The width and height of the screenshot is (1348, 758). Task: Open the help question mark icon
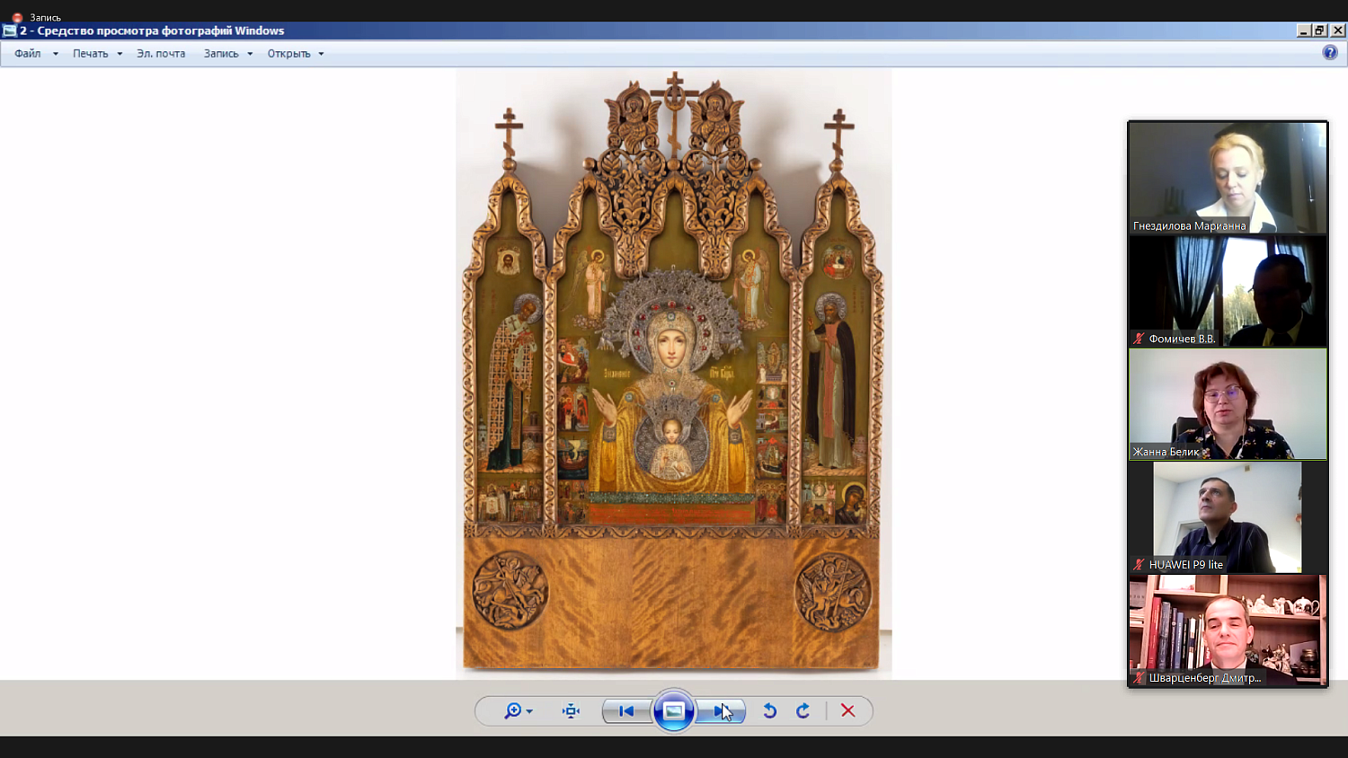point(1330,53)
